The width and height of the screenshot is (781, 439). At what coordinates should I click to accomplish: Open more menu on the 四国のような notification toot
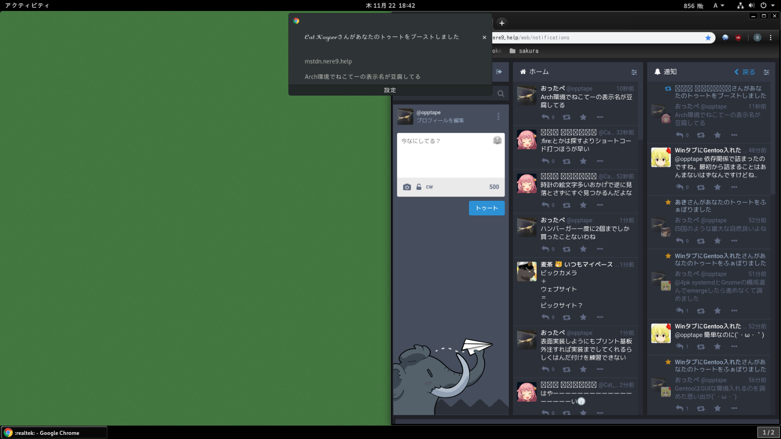[x=734, y=241]
